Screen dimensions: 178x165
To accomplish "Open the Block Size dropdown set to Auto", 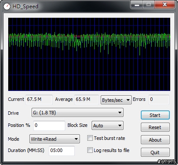I will 108,126.
